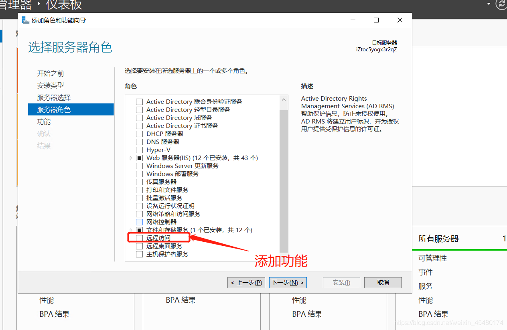Click the wizard icon in the title bar
The width and height of the screenshot is (507, 330).
pyautogui.click(x=26, y=20)
